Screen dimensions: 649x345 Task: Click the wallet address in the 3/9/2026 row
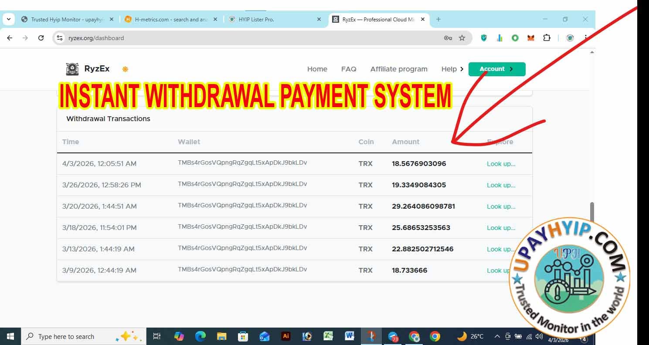tap(242, 269)
